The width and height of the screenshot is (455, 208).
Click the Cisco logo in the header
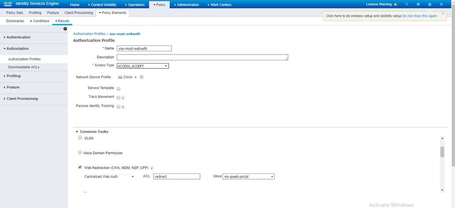8,4
